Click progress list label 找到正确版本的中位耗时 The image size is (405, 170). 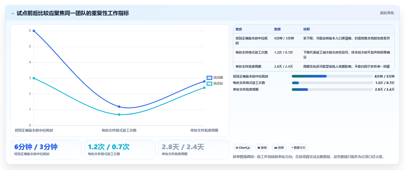(x=251, y=76)
